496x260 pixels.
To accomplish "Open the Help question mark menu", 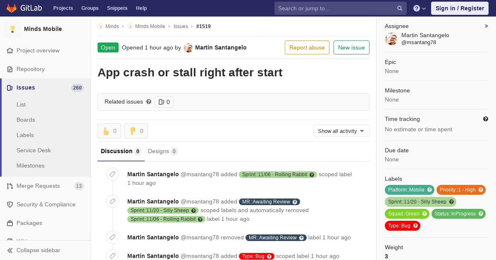I will click(420, 8).
